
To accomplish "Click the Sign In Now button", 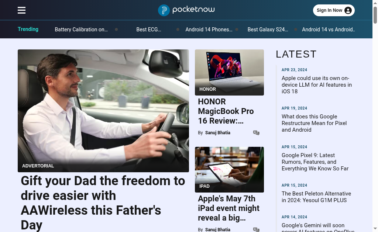I will point(334,10).
